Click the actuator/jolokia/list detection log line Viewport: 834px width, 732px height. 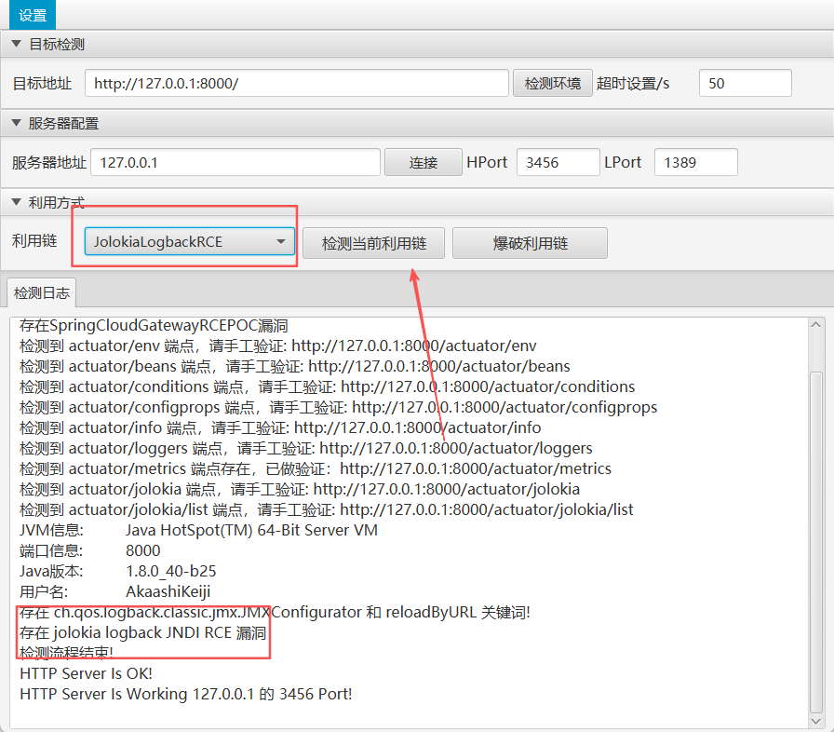click(327, 509)
